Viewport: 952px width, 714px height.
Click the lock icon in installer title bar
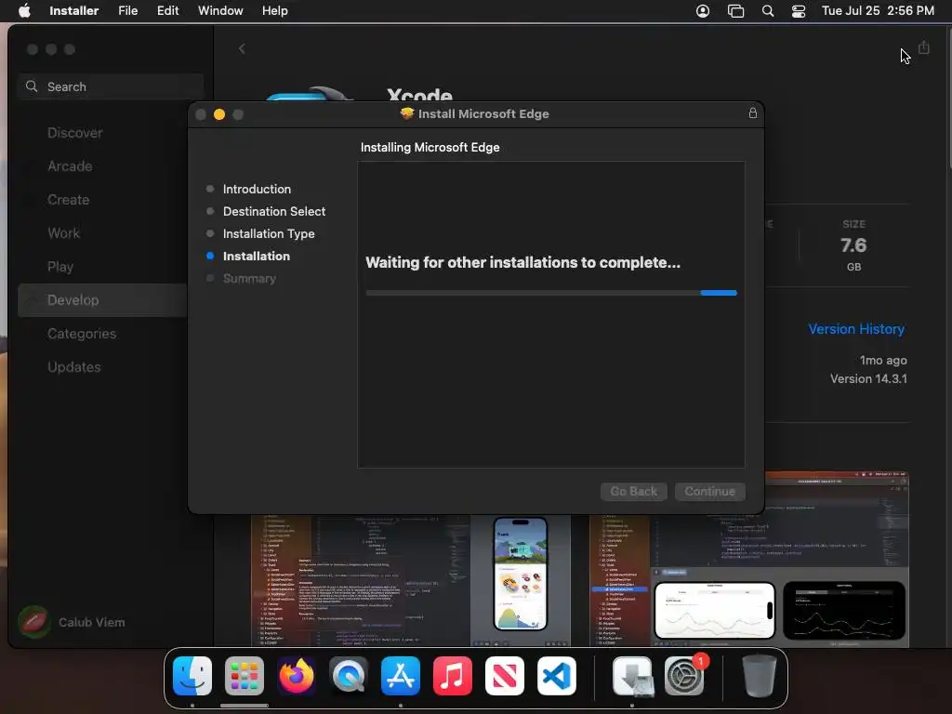[752, 112]
